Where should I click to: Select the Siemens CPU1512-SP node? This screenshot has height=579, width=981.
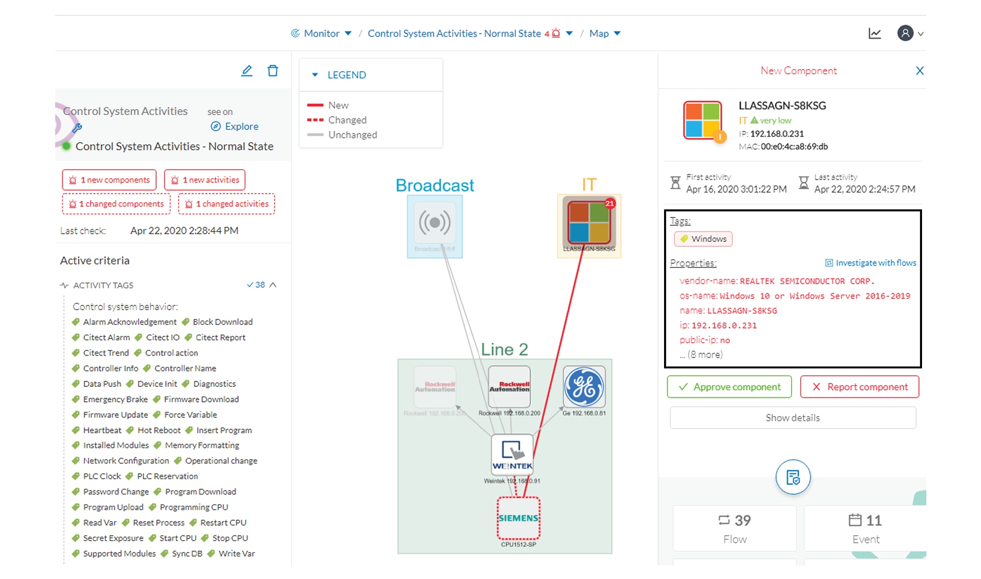pyautogui.click(x=518, y=519)
